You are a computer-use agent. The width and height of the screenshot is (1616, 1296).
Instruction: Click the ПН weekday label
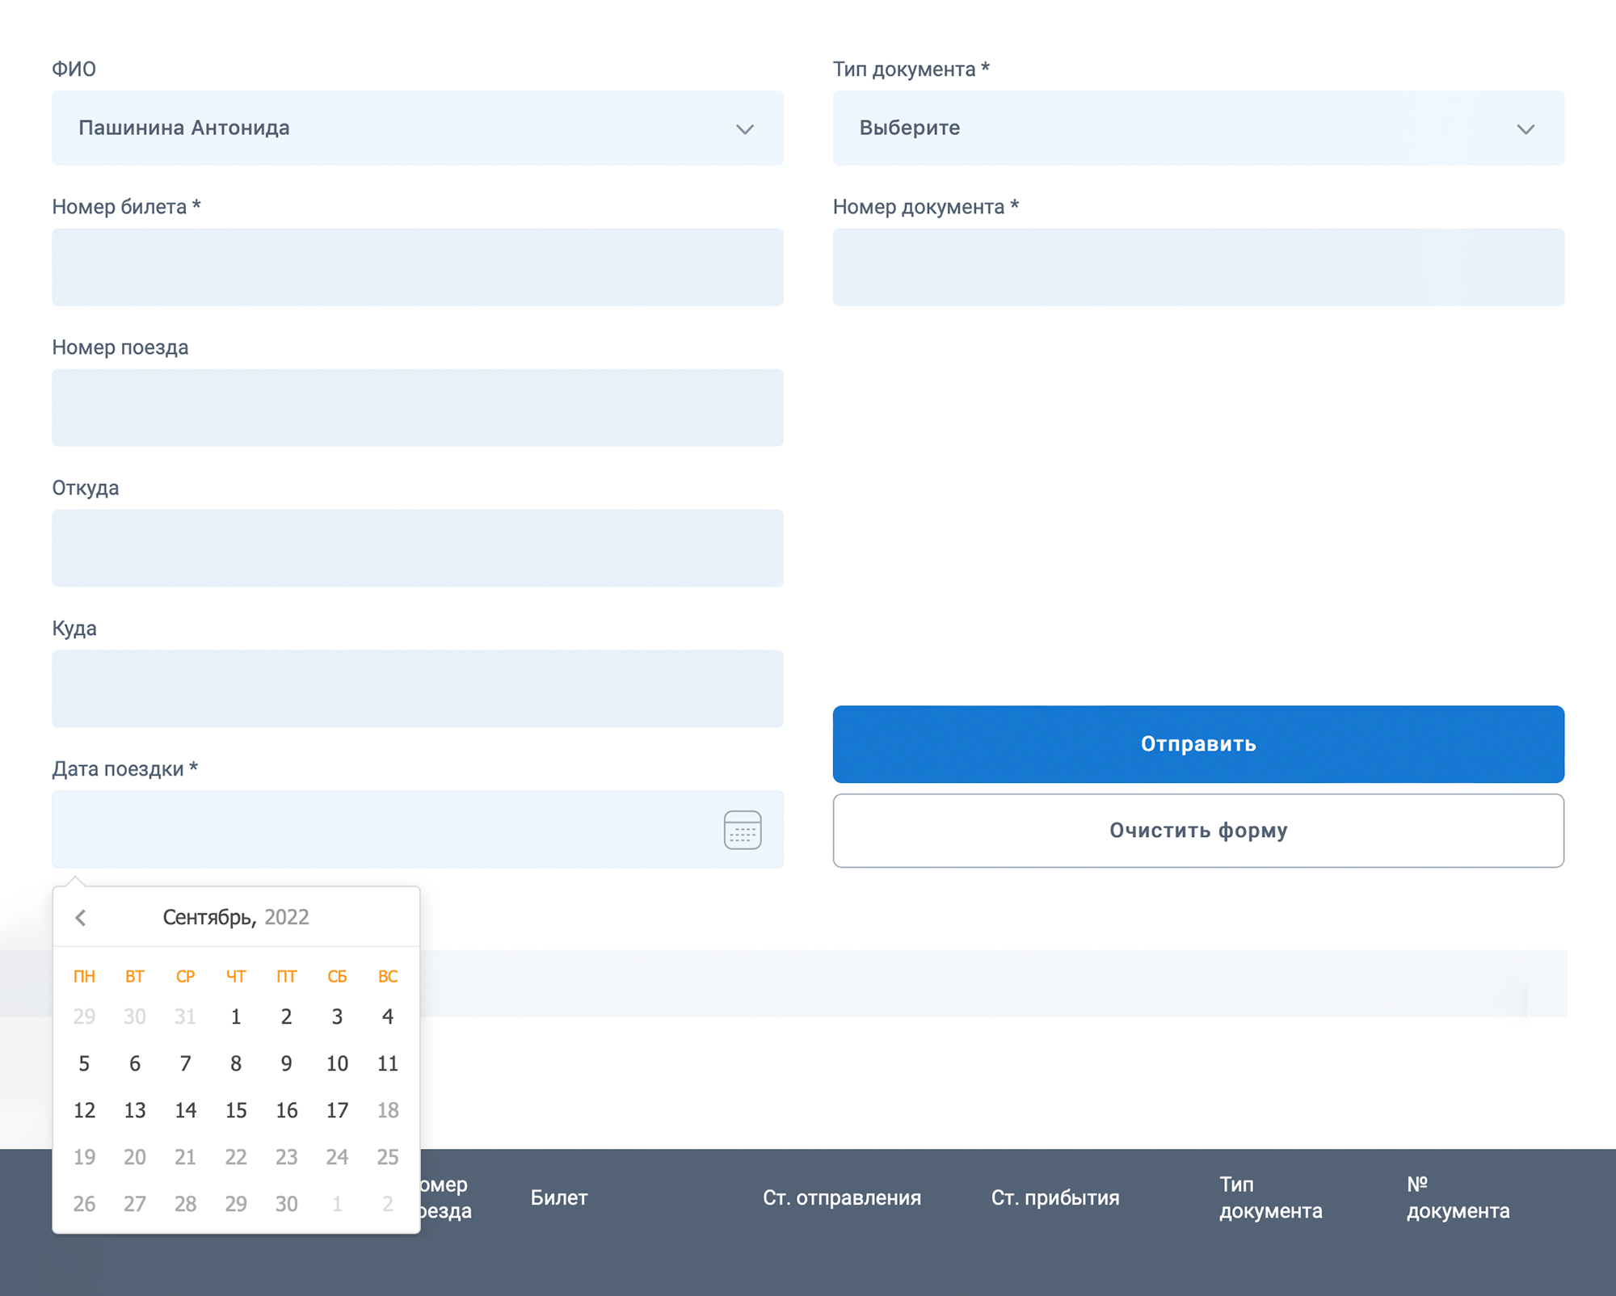(x=84, y=976)
